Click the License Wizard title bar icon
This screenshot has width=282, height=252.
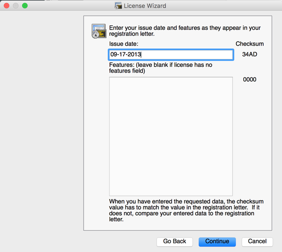pos(118,6)
